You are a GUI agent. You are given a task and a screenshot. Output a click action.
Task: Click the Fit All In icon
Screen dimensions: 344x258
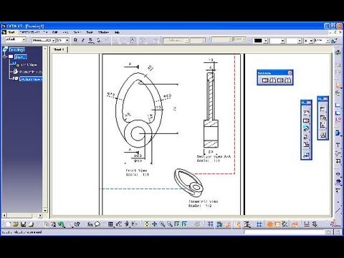(x=147, y=224)
